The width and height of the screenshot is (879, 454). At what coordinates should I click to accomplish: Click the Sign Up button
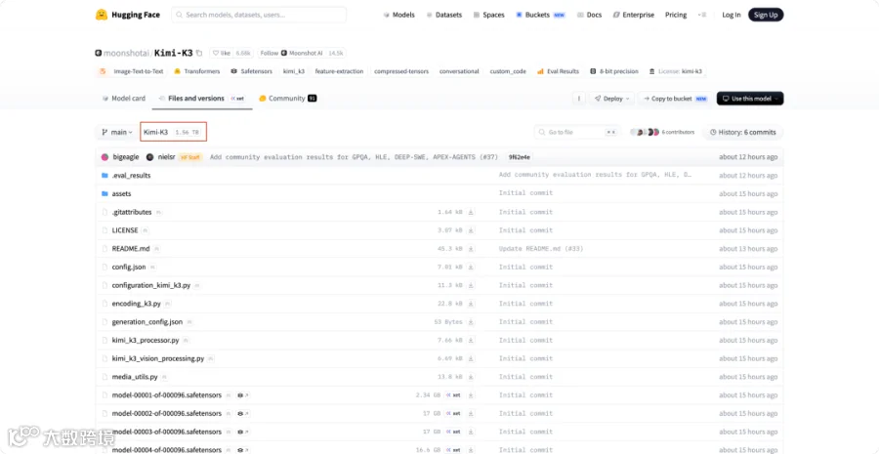pos(766,16)
